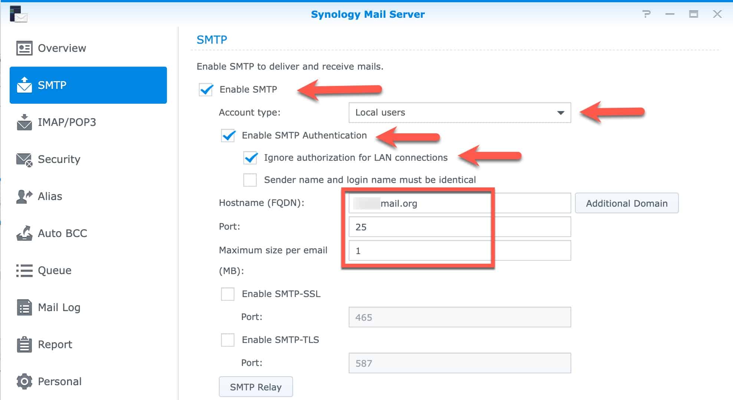Uncheck the Enable SMTP checkbox
This screenshot has height=400, width=733.
[x=206, y=90]
